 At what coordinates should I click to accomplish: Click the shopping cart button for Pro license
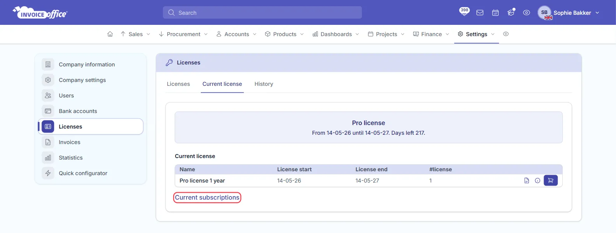[551, 181]
